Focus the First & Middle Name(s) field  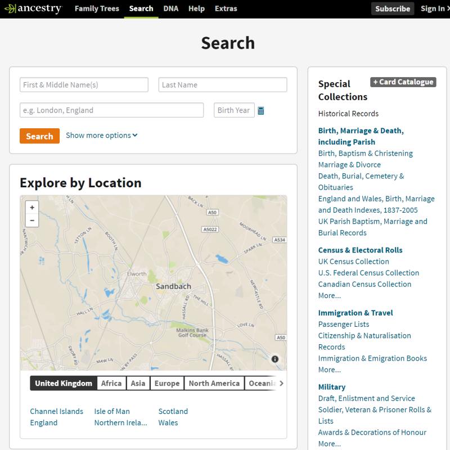(84, 85)
